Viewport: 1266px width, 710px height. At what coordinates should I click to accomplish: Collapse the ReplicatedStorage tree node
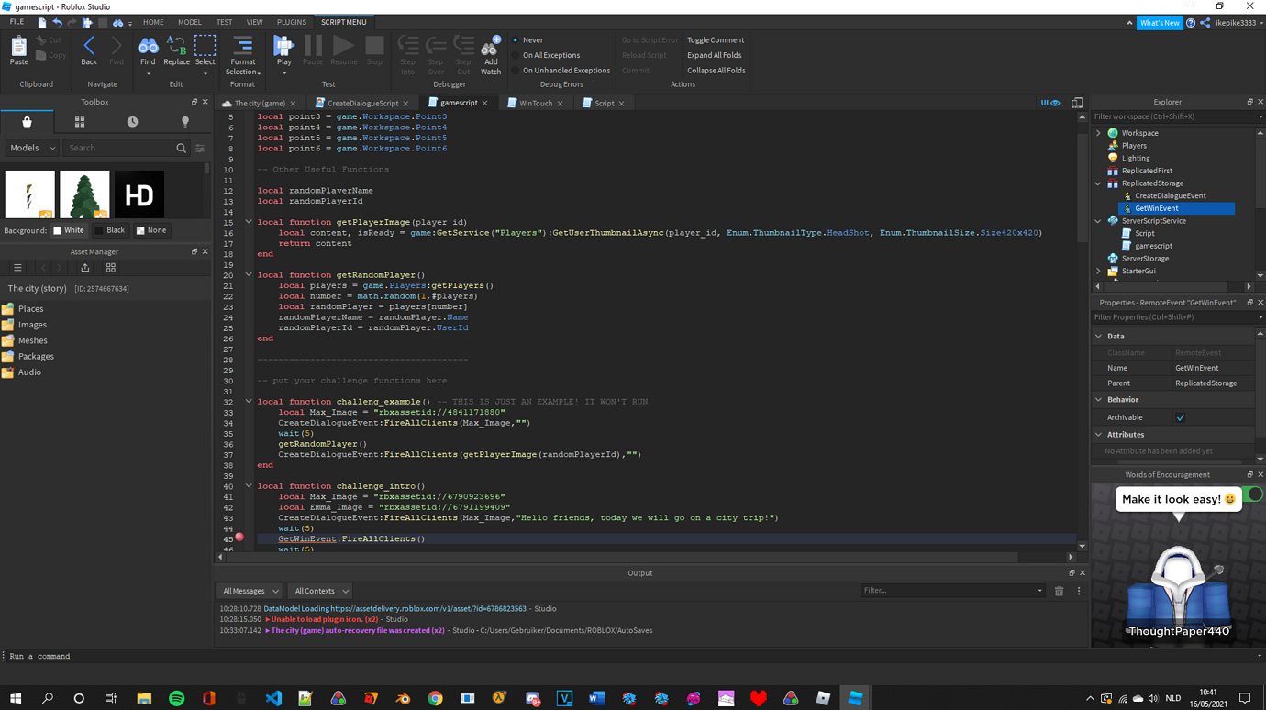point(1099,183)
